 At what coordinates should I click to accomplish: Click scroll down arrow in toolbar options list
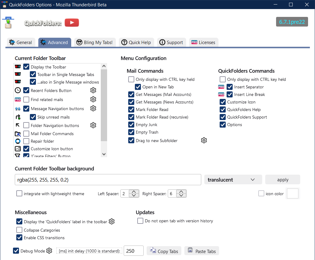(104, 154)
